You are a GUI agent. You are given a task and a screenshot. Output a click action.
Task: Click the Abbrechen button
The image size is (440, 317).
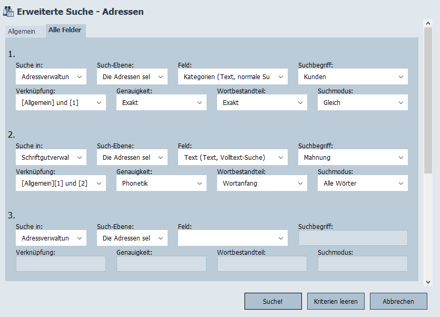pos(398,301)
